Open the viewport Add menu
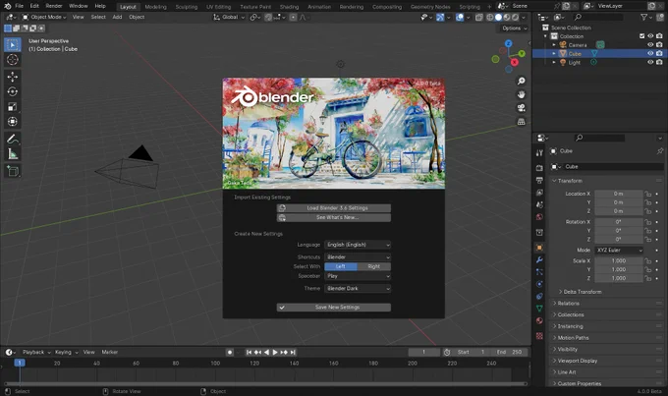 pyautogui.click(x=117, y=17)
